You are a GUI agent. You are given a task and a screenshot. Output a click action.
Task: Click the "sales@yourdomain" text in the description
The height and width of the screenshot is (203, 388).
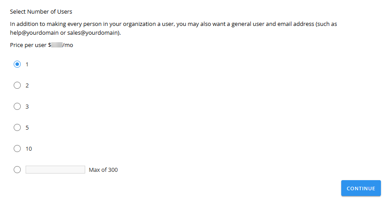tap(94, 33)
